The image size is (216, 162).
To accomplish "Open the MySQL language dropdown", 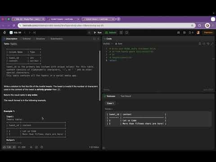I will (108, 44).
